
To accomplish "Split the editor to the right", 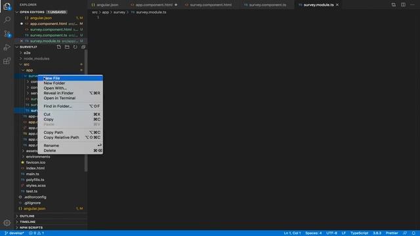I will point(403,5).
